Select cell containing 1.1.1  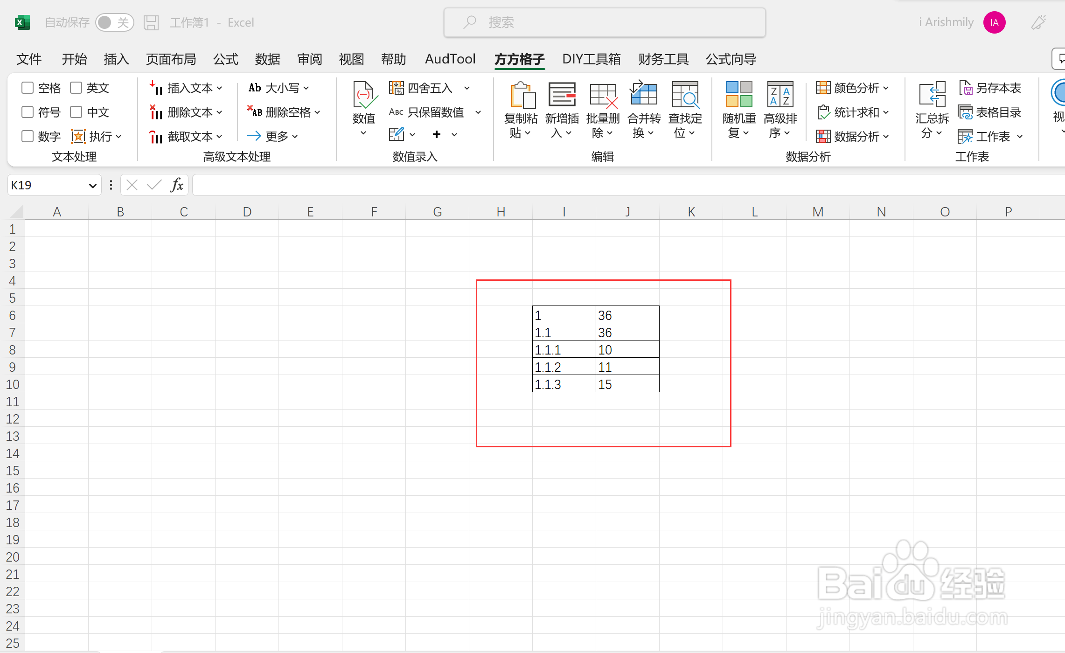pos(564,349)
